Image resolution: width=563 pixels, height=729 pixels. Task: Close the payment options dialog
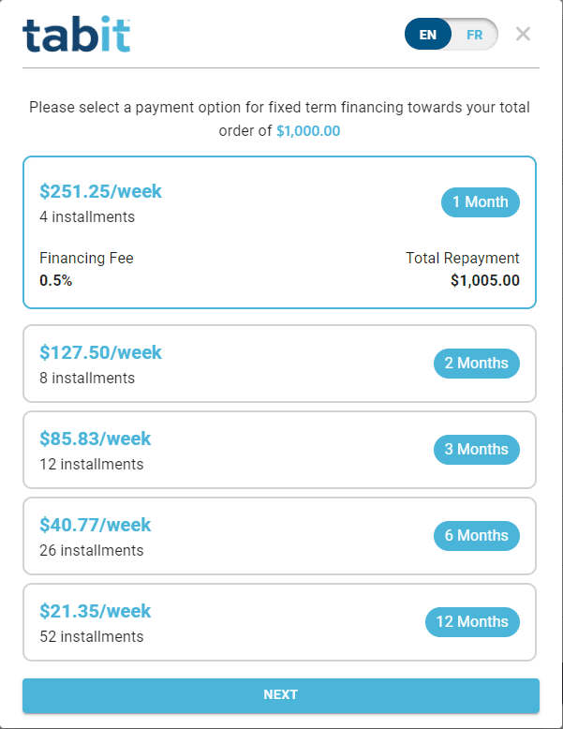(524, 35)
